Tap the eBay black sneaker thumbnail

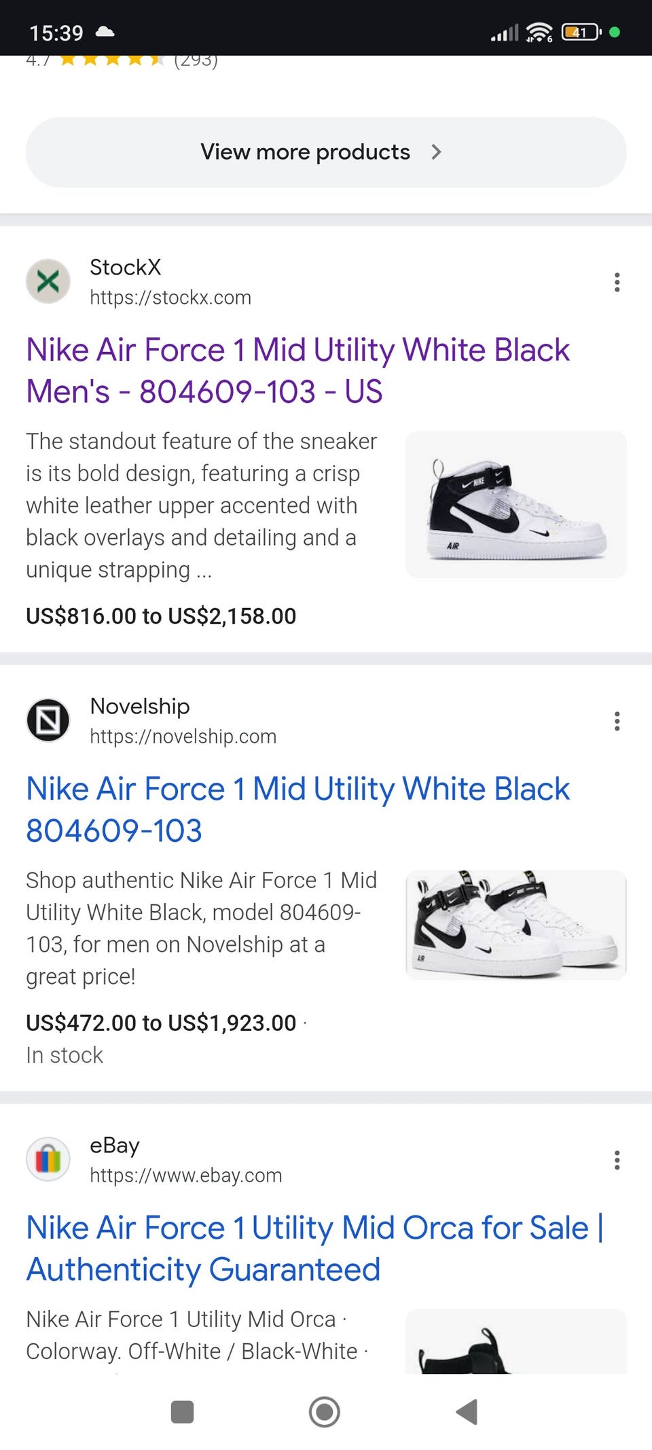click(516, 1342)
